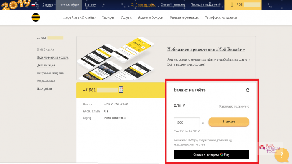Open Перейти в «Билайн» menu
Image resolution: width=292 pixels, height=164 pixels.
point(80,17)
